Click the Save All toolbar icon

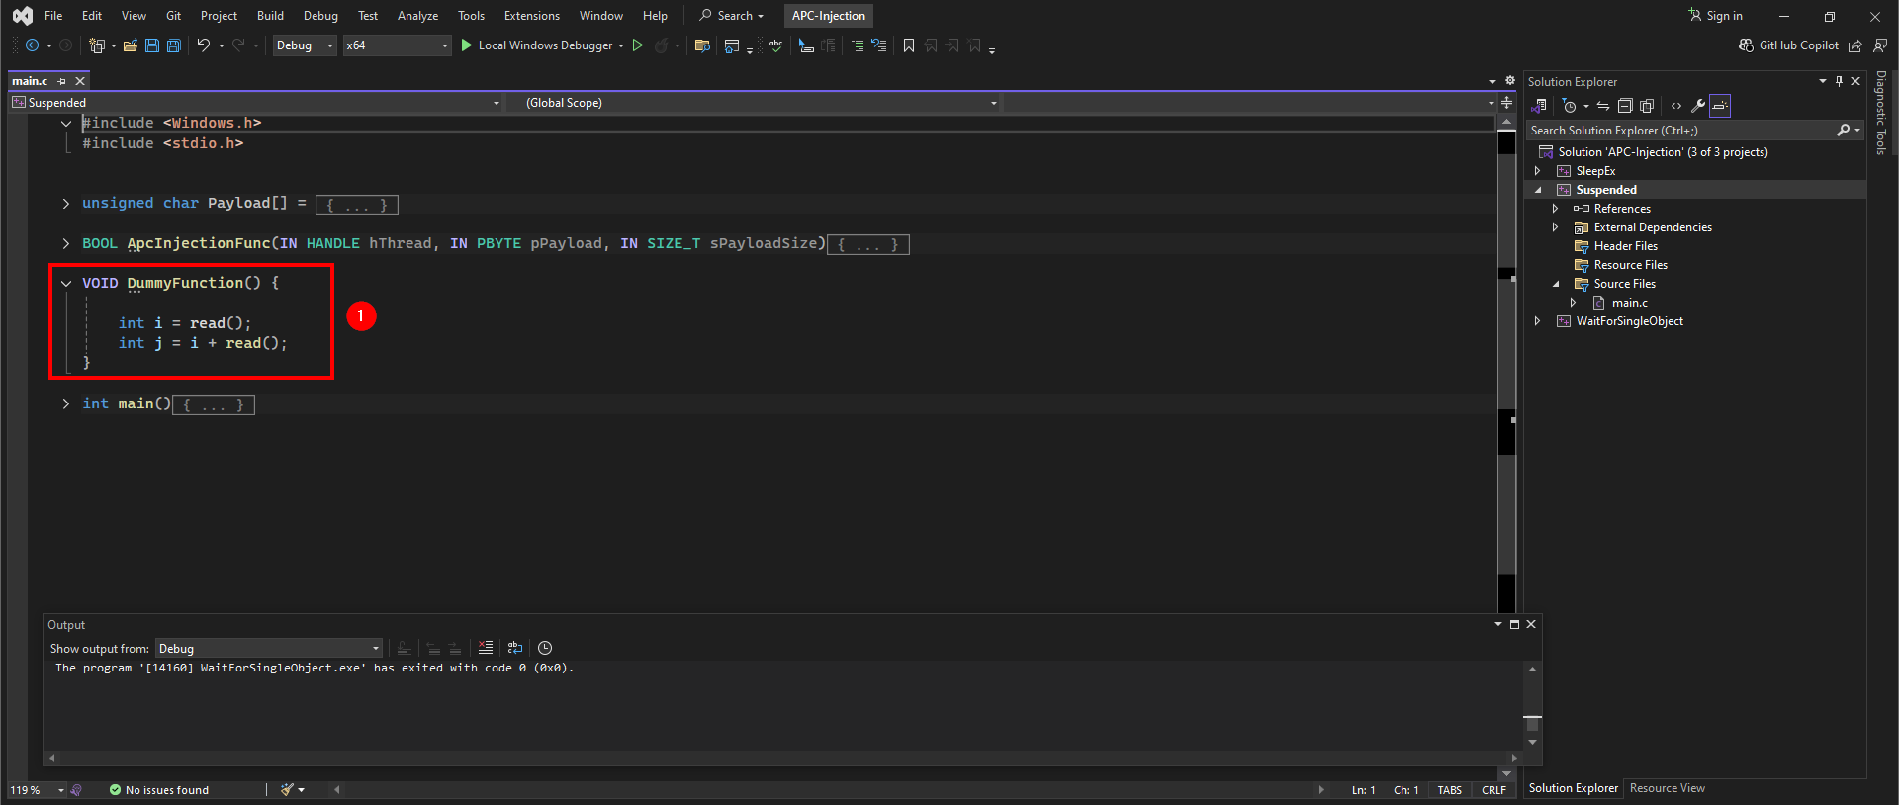[x=174, y=45]
